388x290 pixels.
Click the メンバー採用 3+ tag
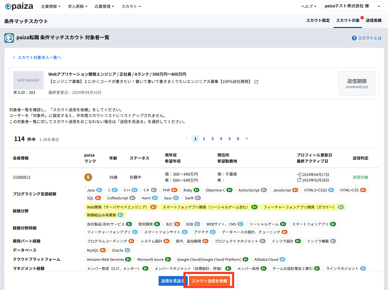coord(251,268)
